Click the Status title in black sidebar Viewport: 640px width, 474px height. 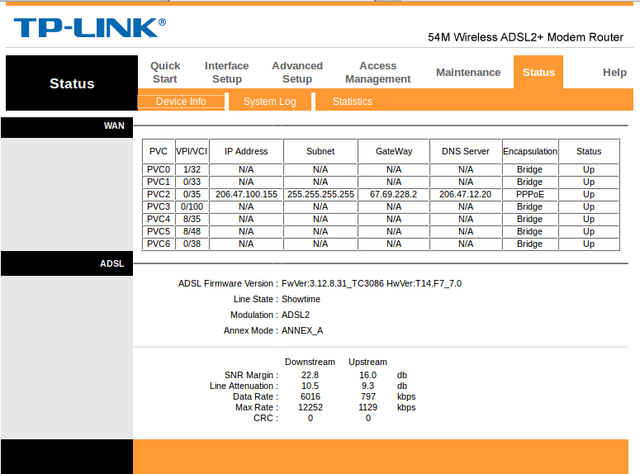[72, 83]
